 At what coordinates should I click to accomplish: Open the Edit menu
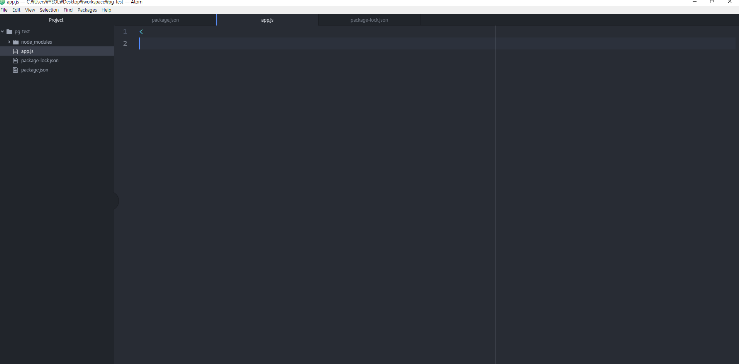coord(16,10)
